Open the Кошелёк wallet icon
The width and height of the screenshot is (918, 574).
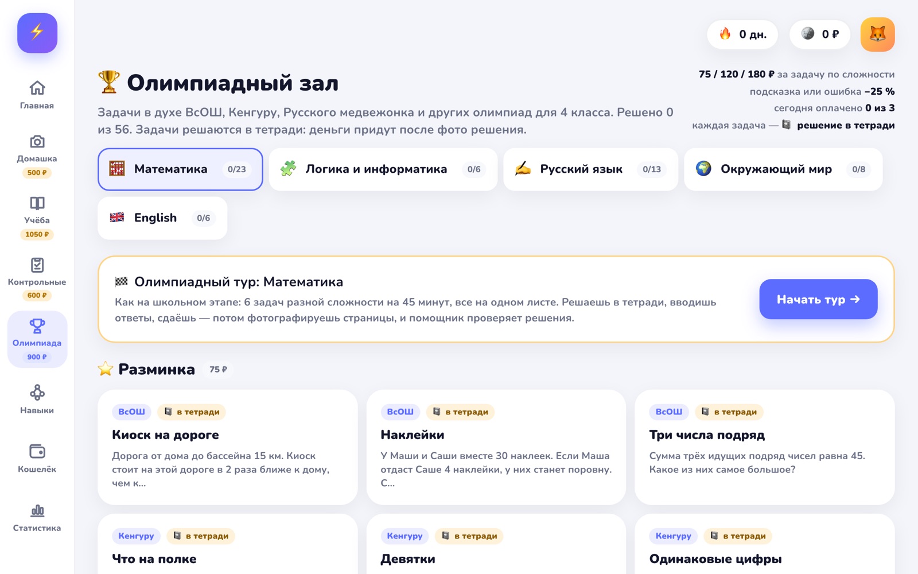pyautogui.click(x=37, y=451)
